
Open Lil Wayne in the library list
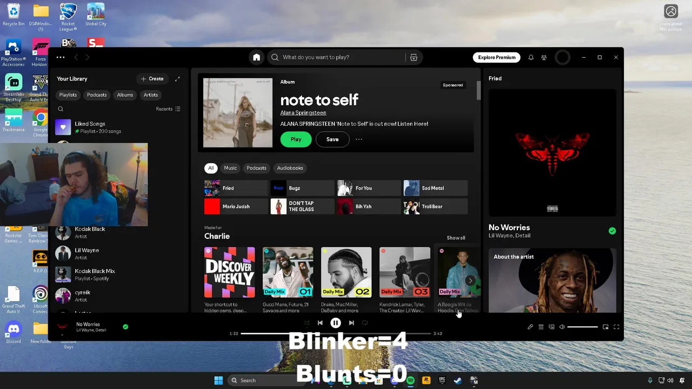point(119,253)
